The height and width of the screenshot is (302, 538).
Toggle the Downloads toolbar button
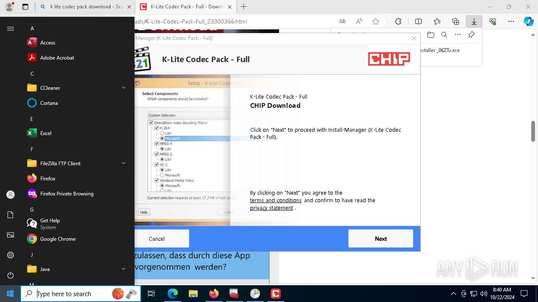474,21
